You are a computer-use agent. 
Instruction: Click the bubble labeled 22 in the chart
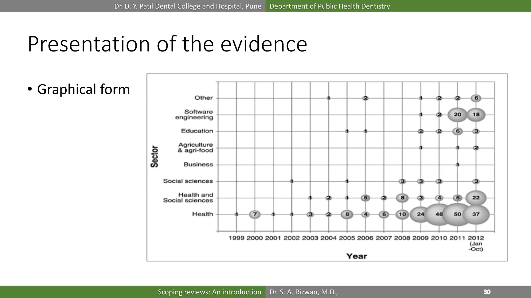[x=476, y=198]
